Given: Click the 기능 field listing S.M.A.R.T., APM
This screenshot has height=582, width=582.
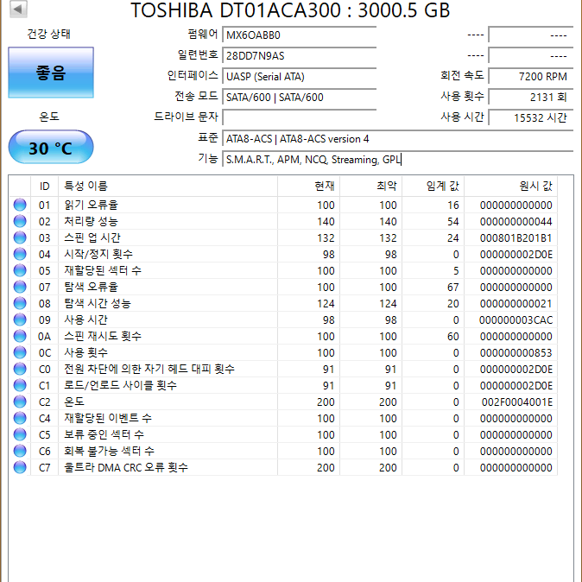Looking at the screenshot, I should click(397, 160).
